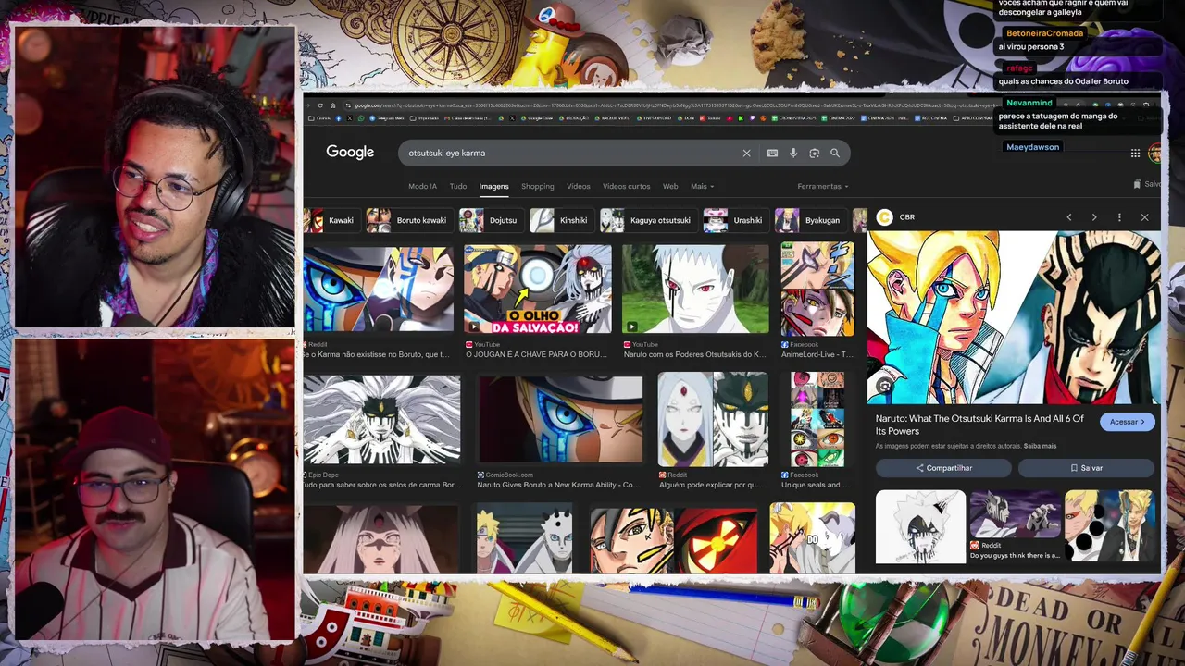
Task: Open the related black-and-white Boruto sketch thumbnail
Action: (x=920, y=526)
